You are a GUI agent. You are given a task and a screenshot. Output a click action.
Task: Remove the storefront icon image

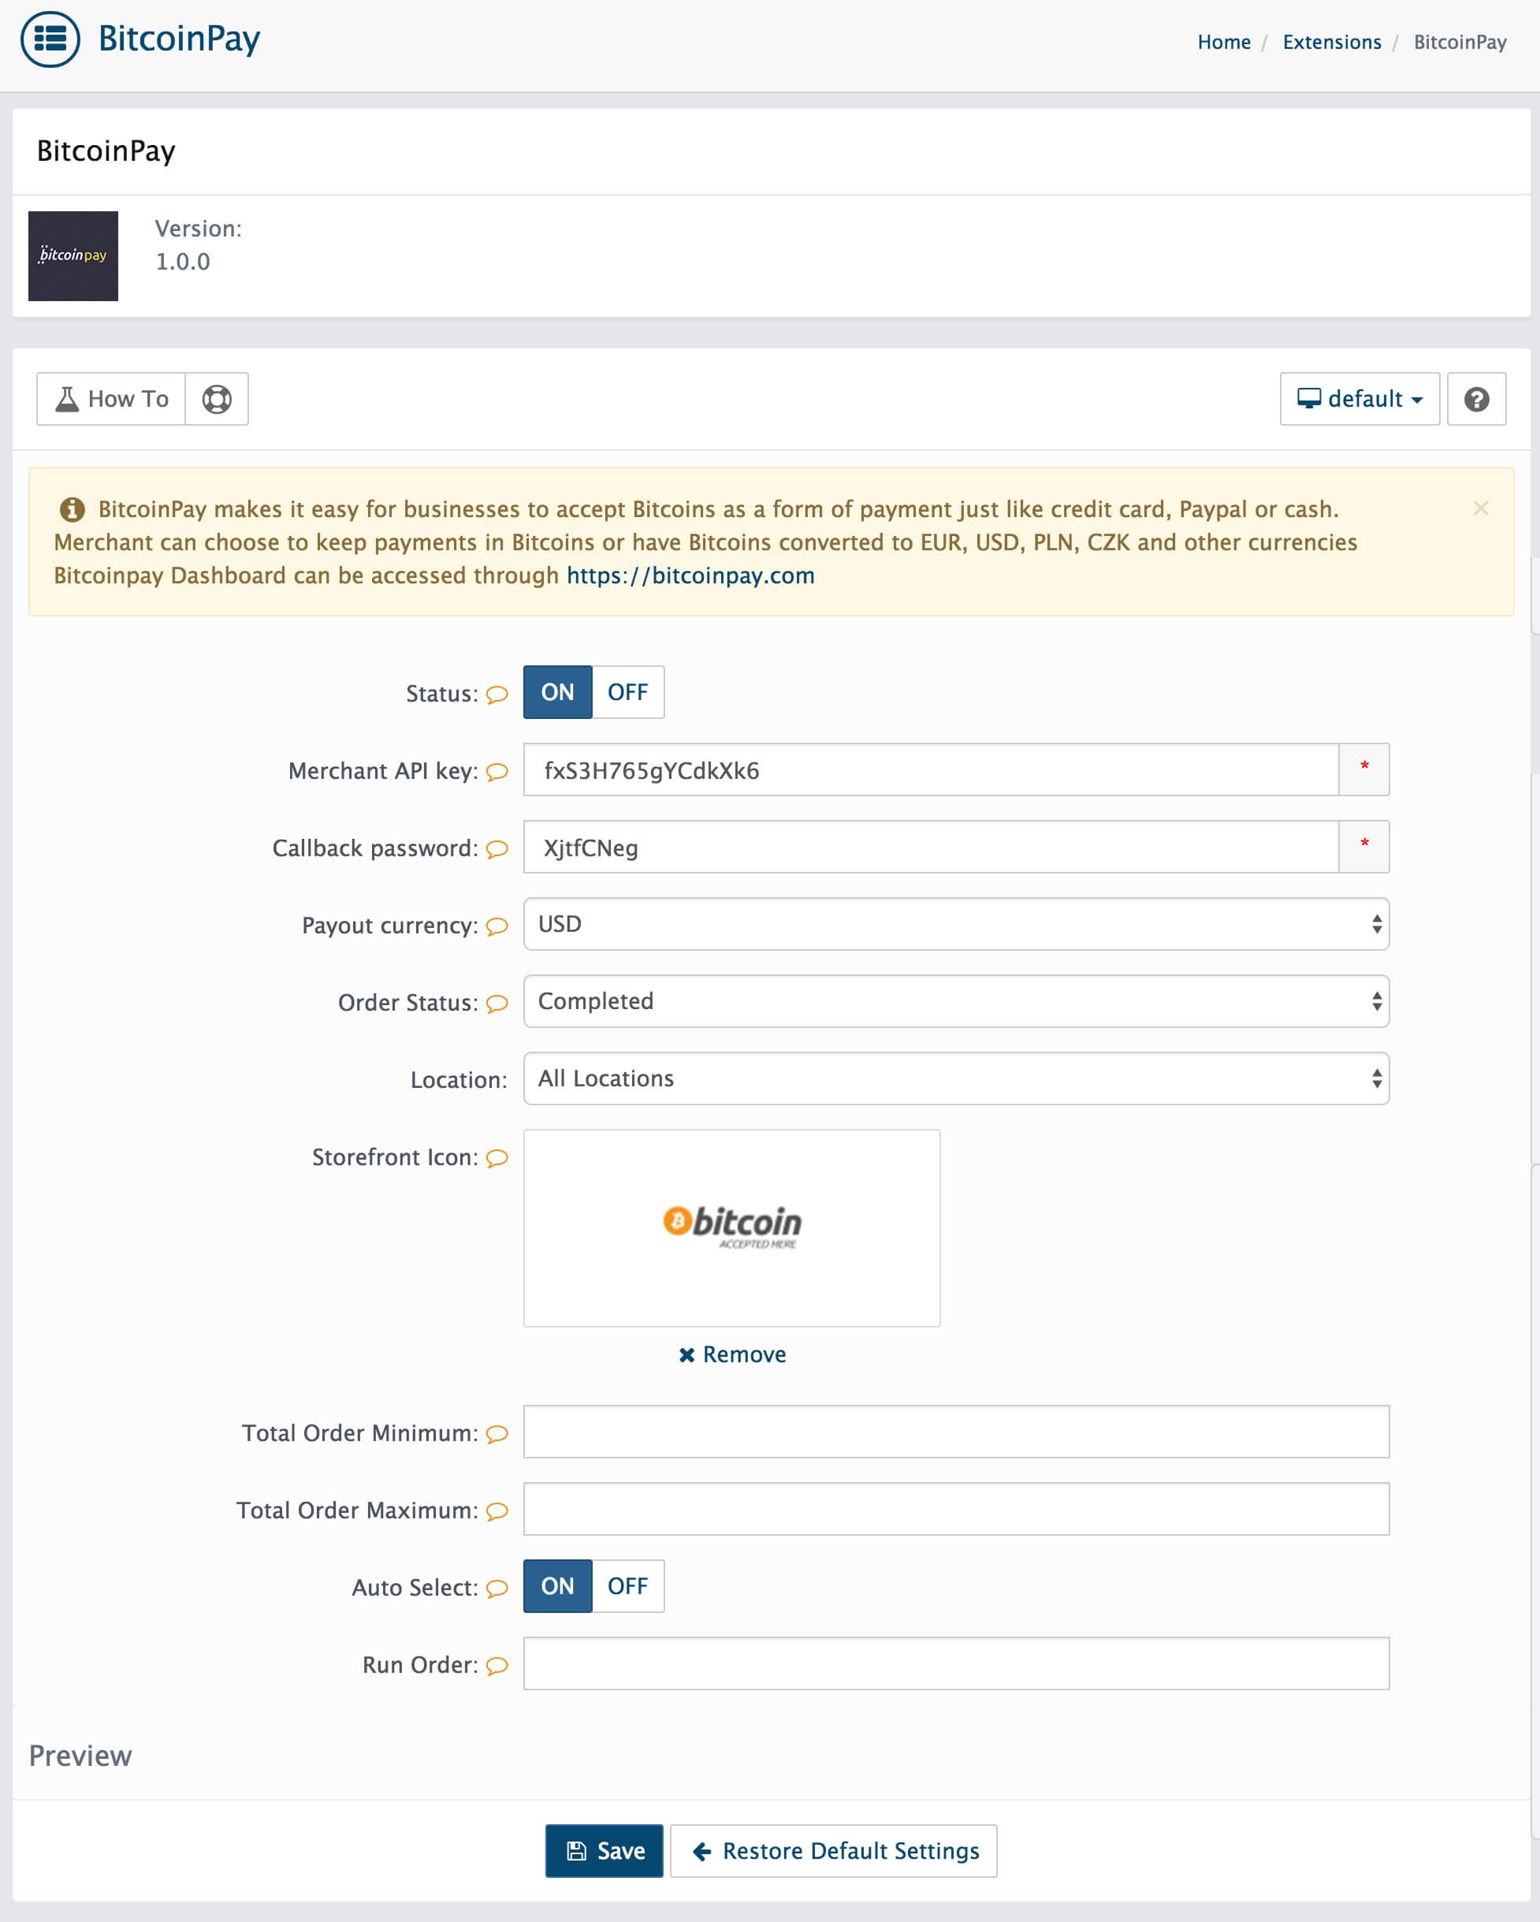733,1355
